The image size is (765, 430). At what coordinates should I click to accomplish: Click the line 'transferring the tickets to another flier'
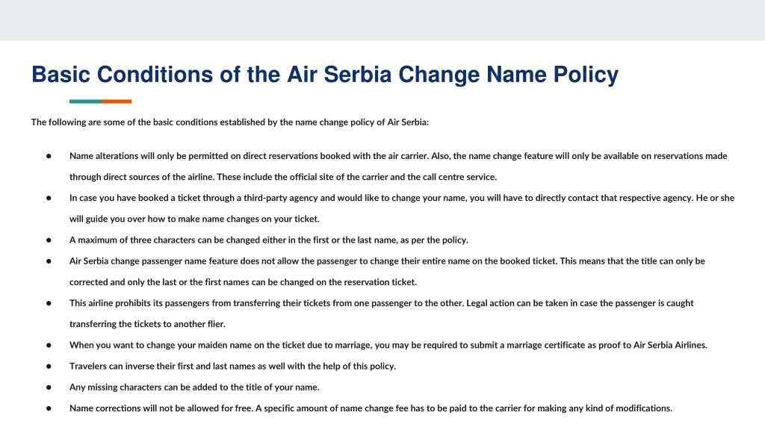click(x=147, y=324)
